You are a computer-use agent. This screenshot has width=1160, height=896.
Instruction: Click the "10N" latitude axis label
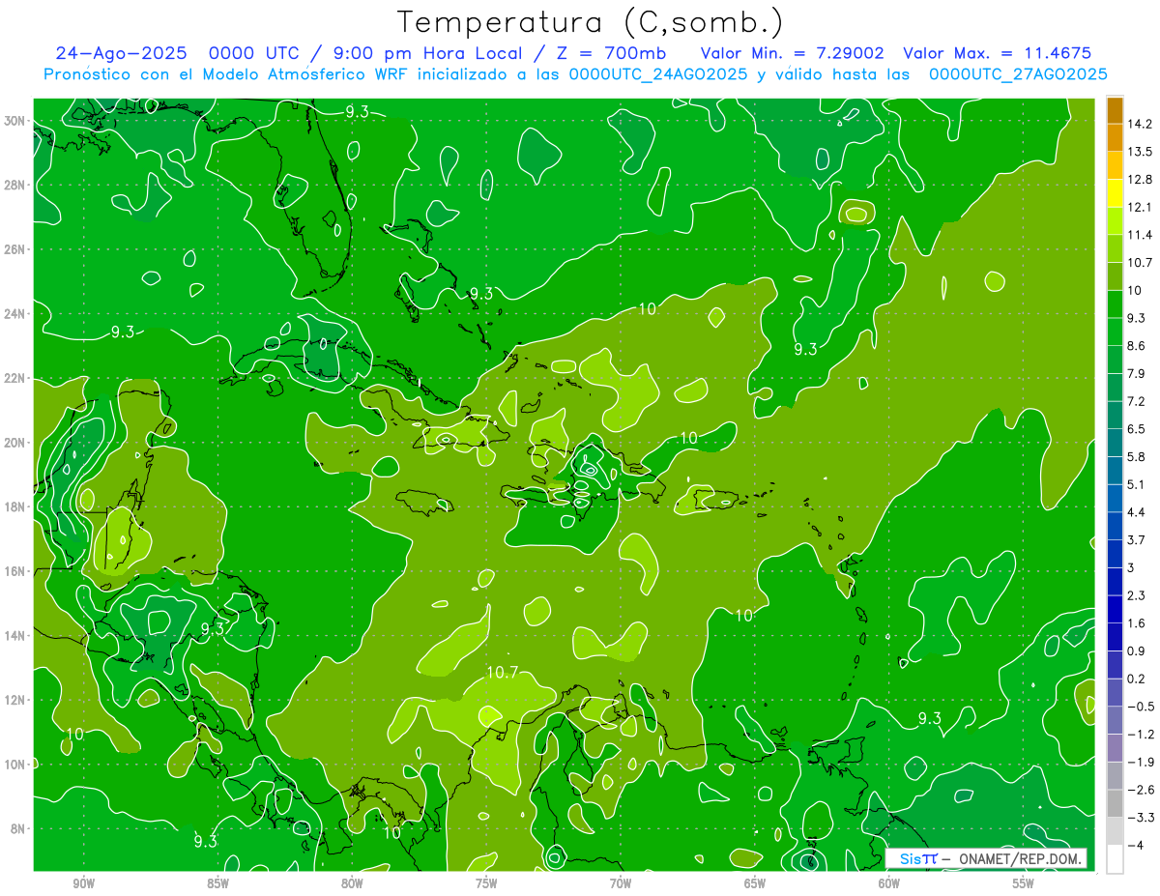15,765
